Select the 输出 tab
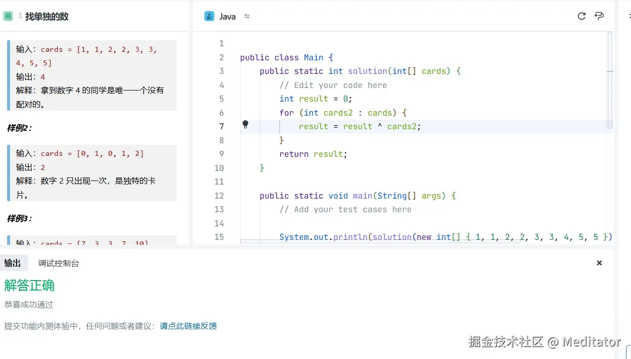631x359 pixels. (14, 262)
